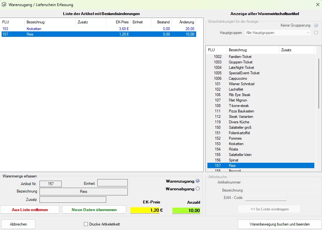This screenshot has height=230, width=322.
Task: Click the article list vertical scrollbar
Action: pyautogui.click(x=318, y=83)
